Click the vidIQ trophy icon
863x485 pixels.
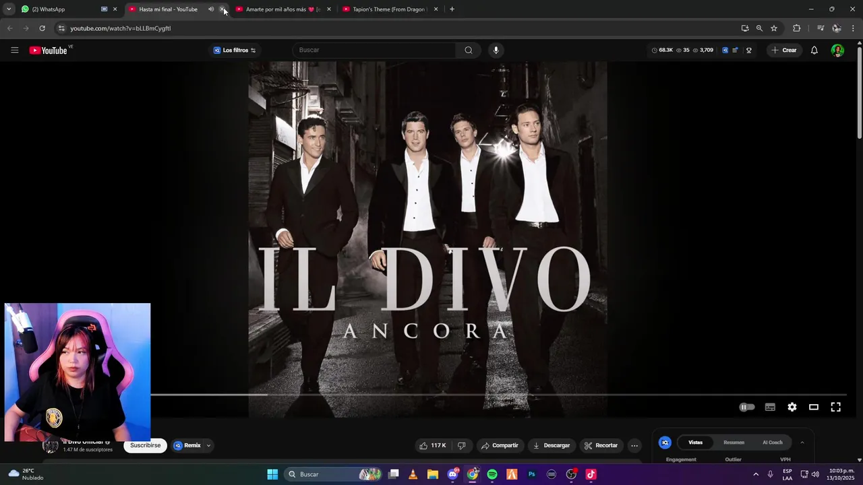tap(748, 51)
